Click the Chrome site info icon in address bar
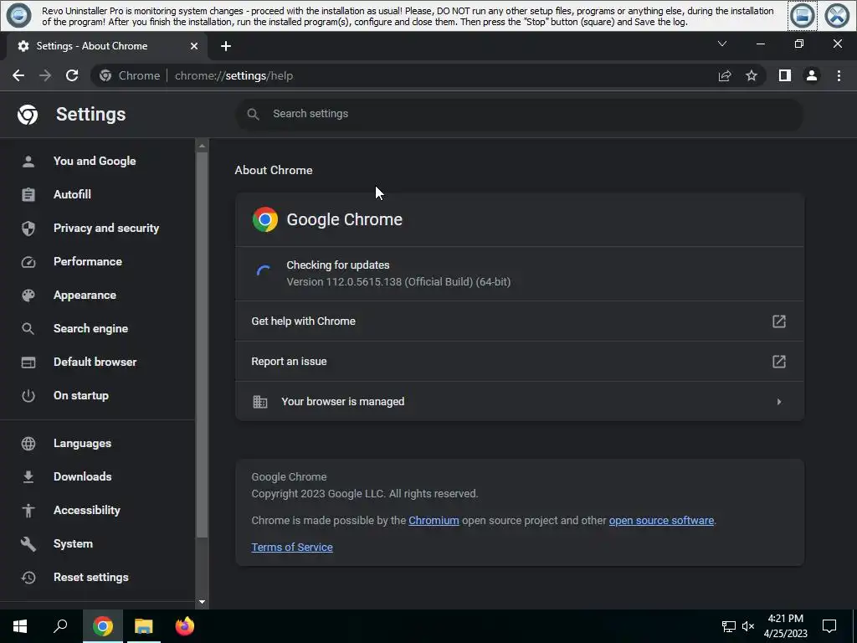Viewport: 857px width, 643px height. 105,75
